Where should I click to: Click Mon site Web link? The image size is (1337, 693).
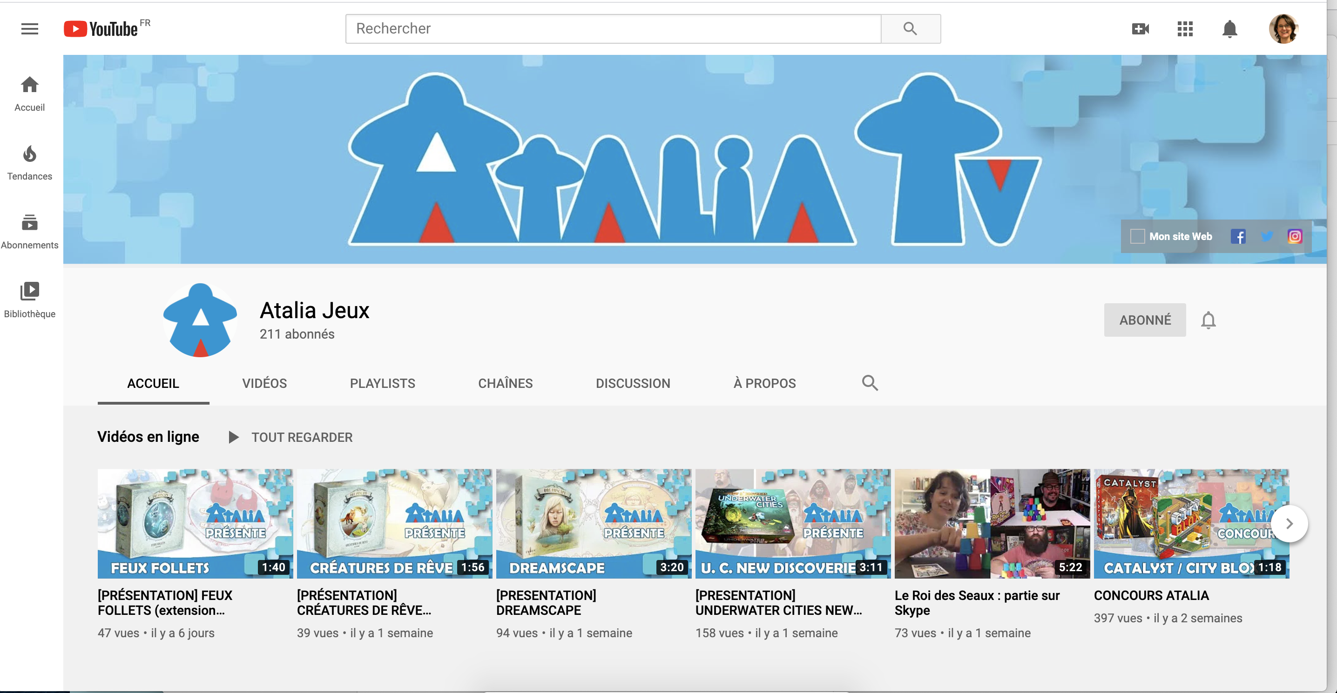coord(1171,237)
